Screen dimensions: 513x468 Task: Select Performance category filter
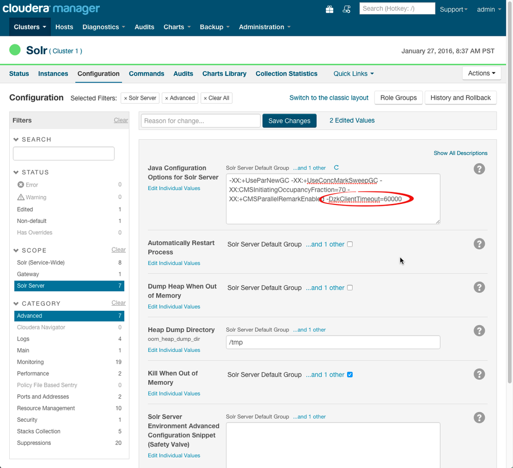69,373
